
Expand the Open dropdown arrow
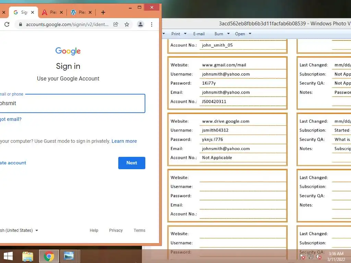tap(250, 34)
